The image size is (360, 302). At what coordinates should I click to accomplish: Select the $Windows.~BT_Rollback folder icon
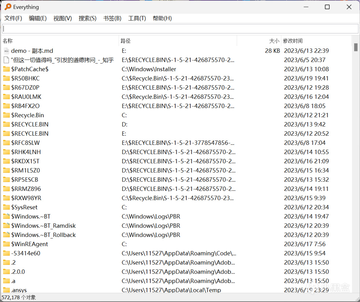point(6,235)
